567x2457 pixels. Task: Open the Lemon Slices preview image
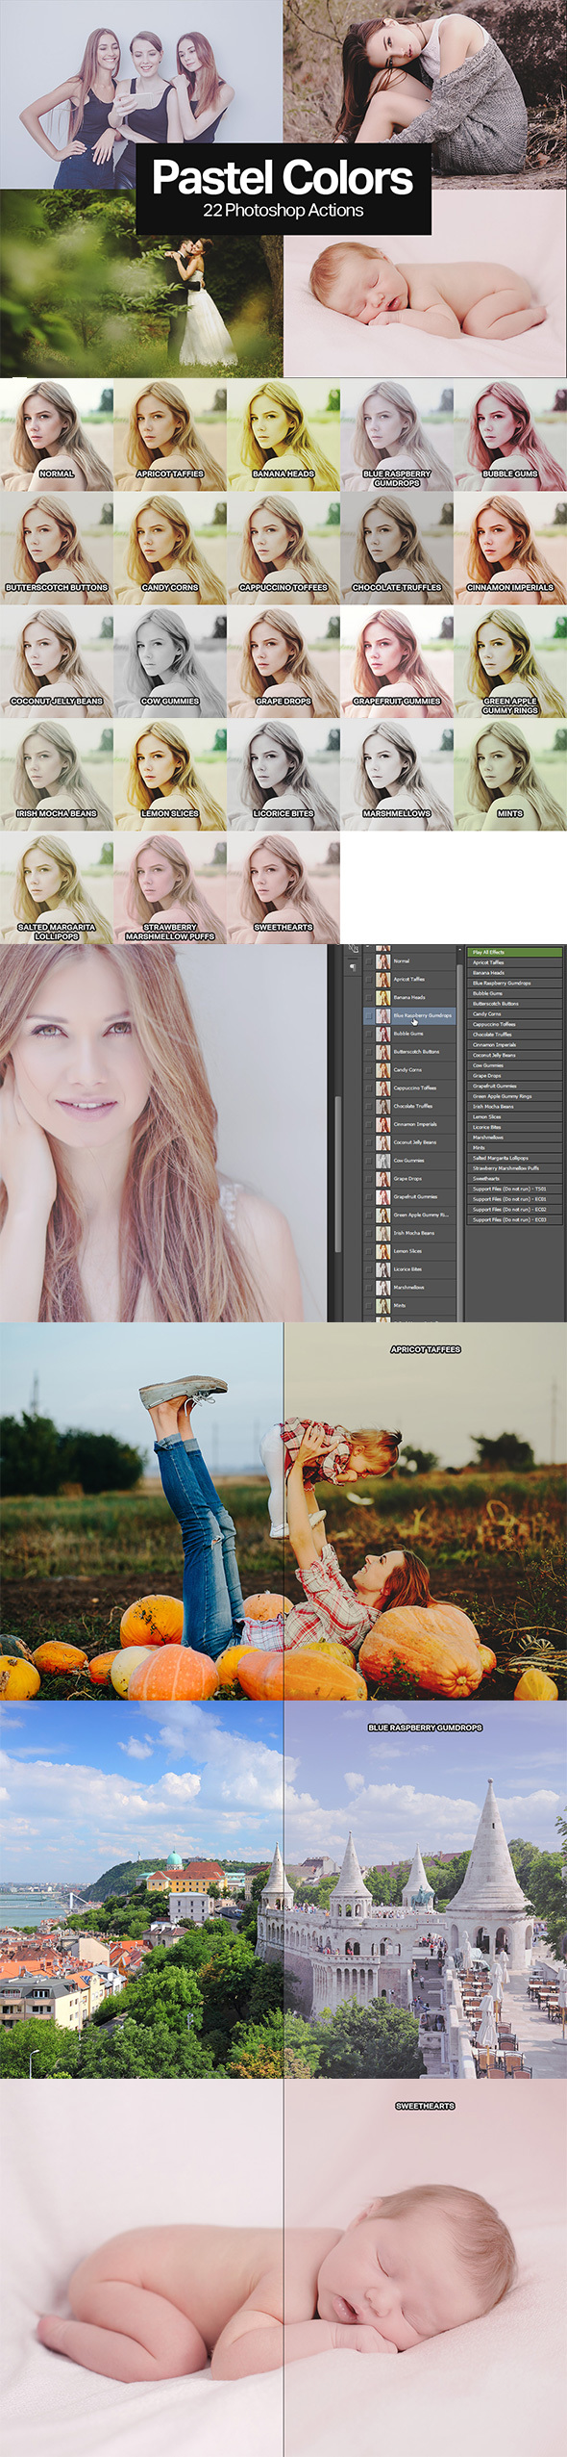pyautogui.click(x=170, y=775)
